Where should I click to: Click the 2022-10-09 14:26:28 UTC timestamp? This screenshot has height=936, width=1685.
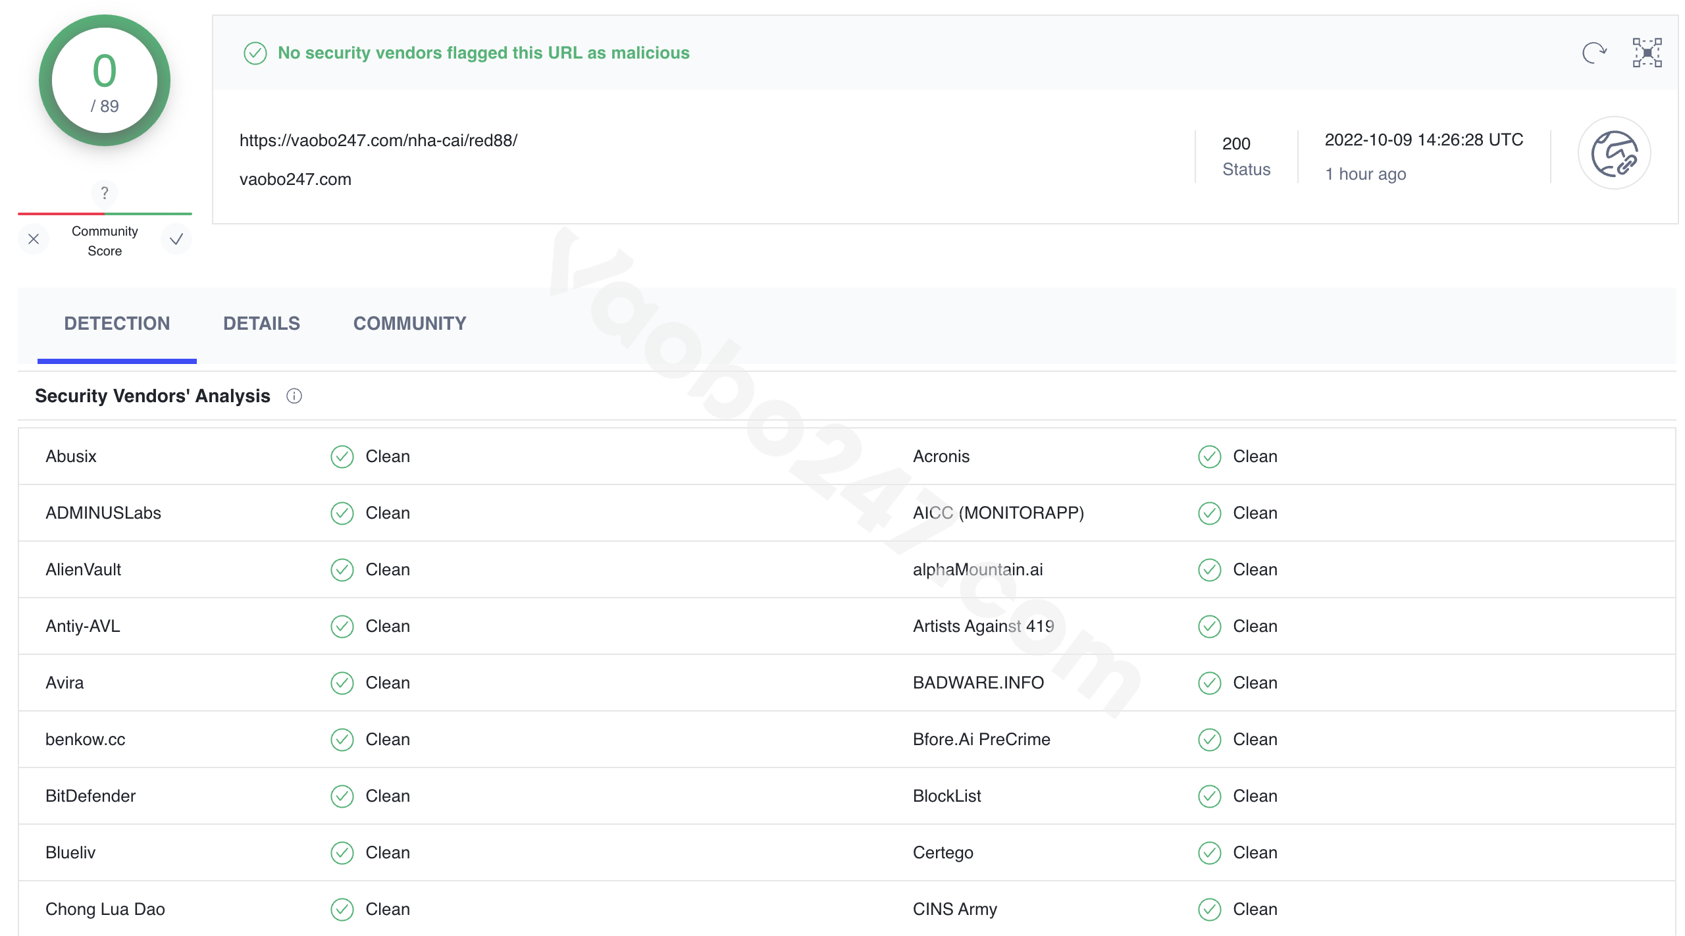pyautogui.click(x=1424, y=140)
